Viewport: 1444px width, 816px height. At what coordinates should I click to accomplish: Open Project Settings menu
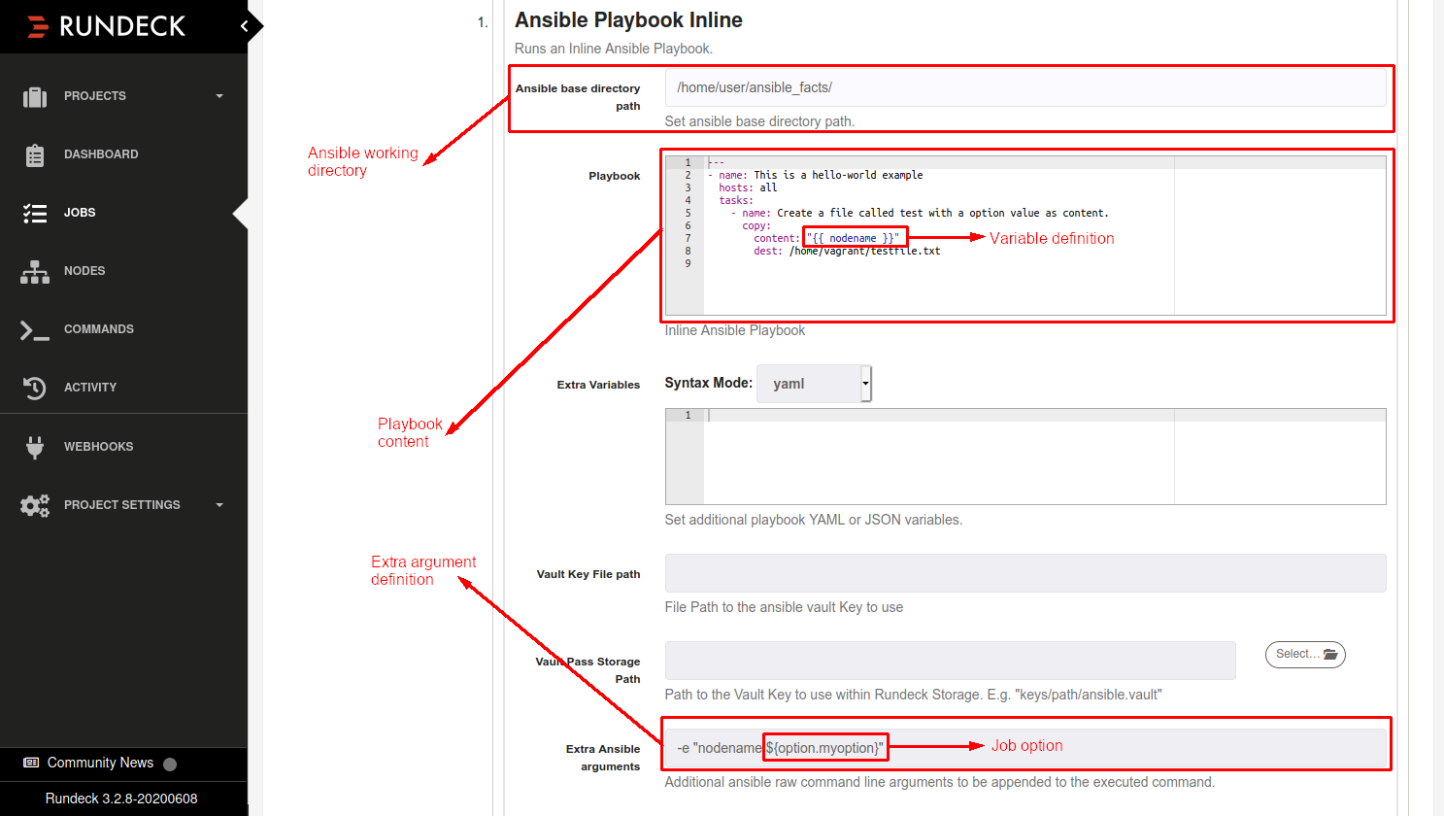[x=123, y=505]
